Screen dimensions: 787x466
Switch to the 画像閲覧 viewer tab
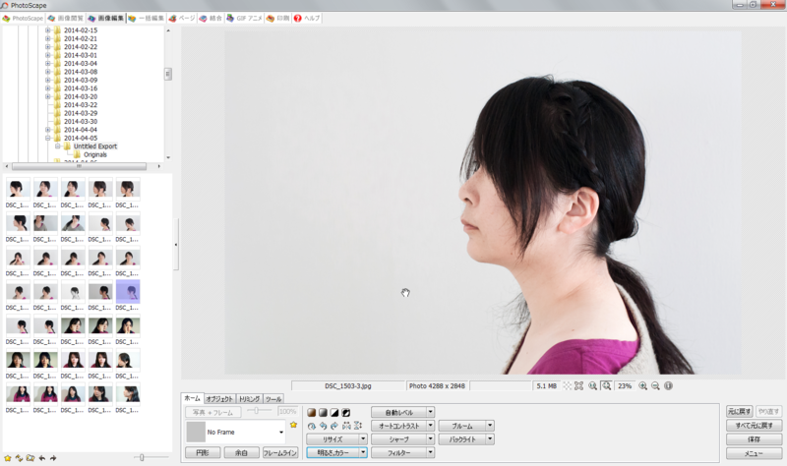coord(65,18)
